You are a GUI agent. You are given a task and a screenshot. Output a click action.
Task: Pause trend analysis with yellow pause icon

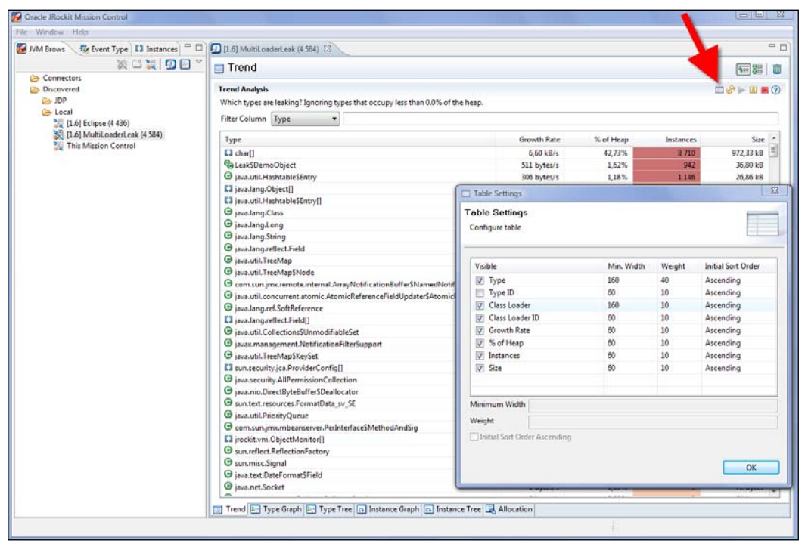[x=753, y=90]
